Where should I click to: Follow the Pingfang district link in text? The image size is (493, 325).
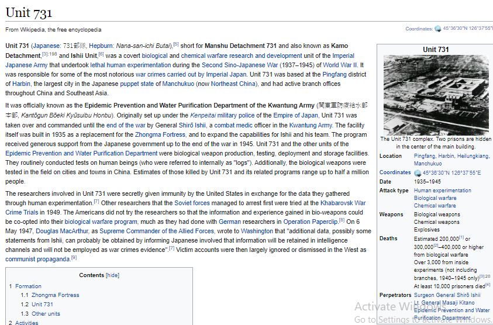click(x=334, y=74)
